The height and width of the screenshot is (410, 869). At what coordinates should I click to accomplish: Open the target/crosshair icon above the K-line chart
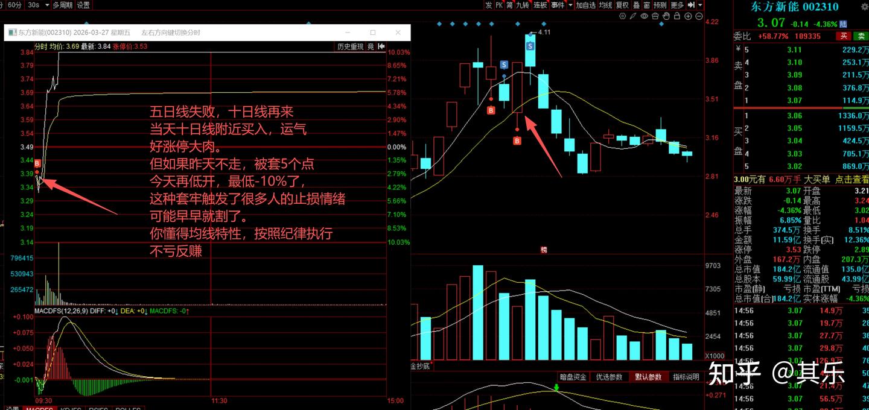point(622,16)
